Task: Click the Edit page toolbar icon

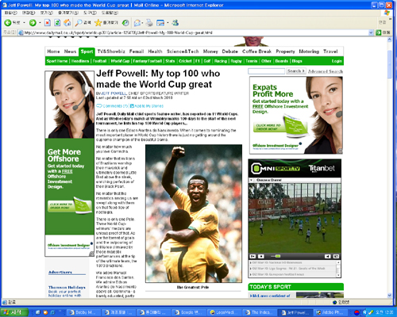Action: click(160, 23)
